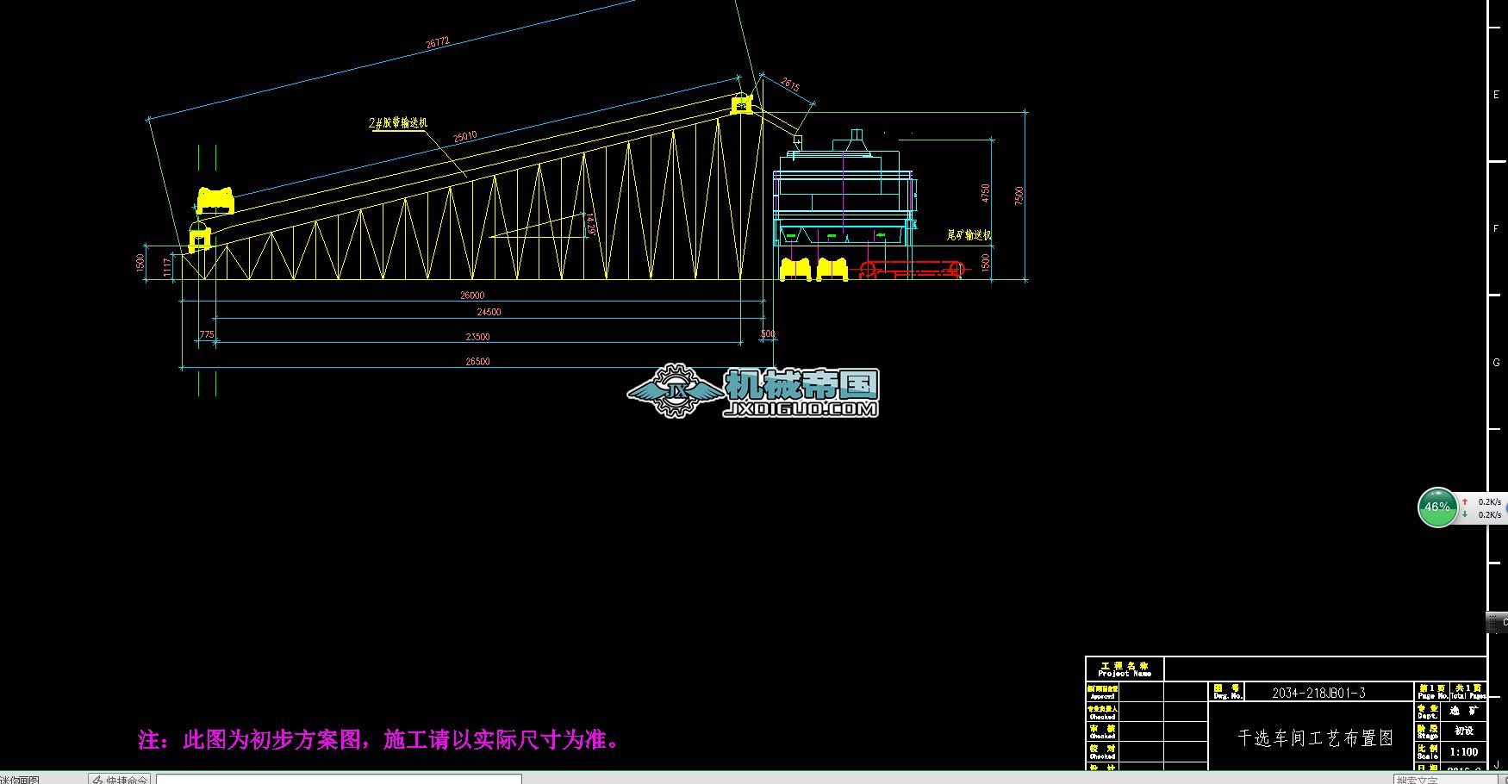Click the drawing number 2034-218JB01-3
The height and width of the screenshot is (784, 1508).
pos(1318,693)
